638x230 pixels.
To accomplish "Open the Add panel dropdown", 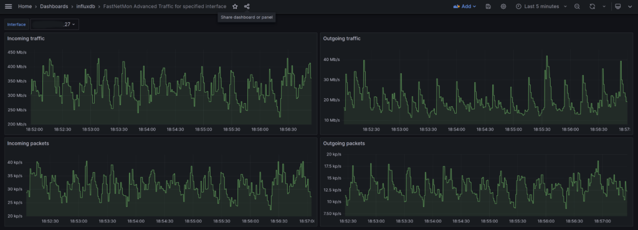I will coord(464,6).
